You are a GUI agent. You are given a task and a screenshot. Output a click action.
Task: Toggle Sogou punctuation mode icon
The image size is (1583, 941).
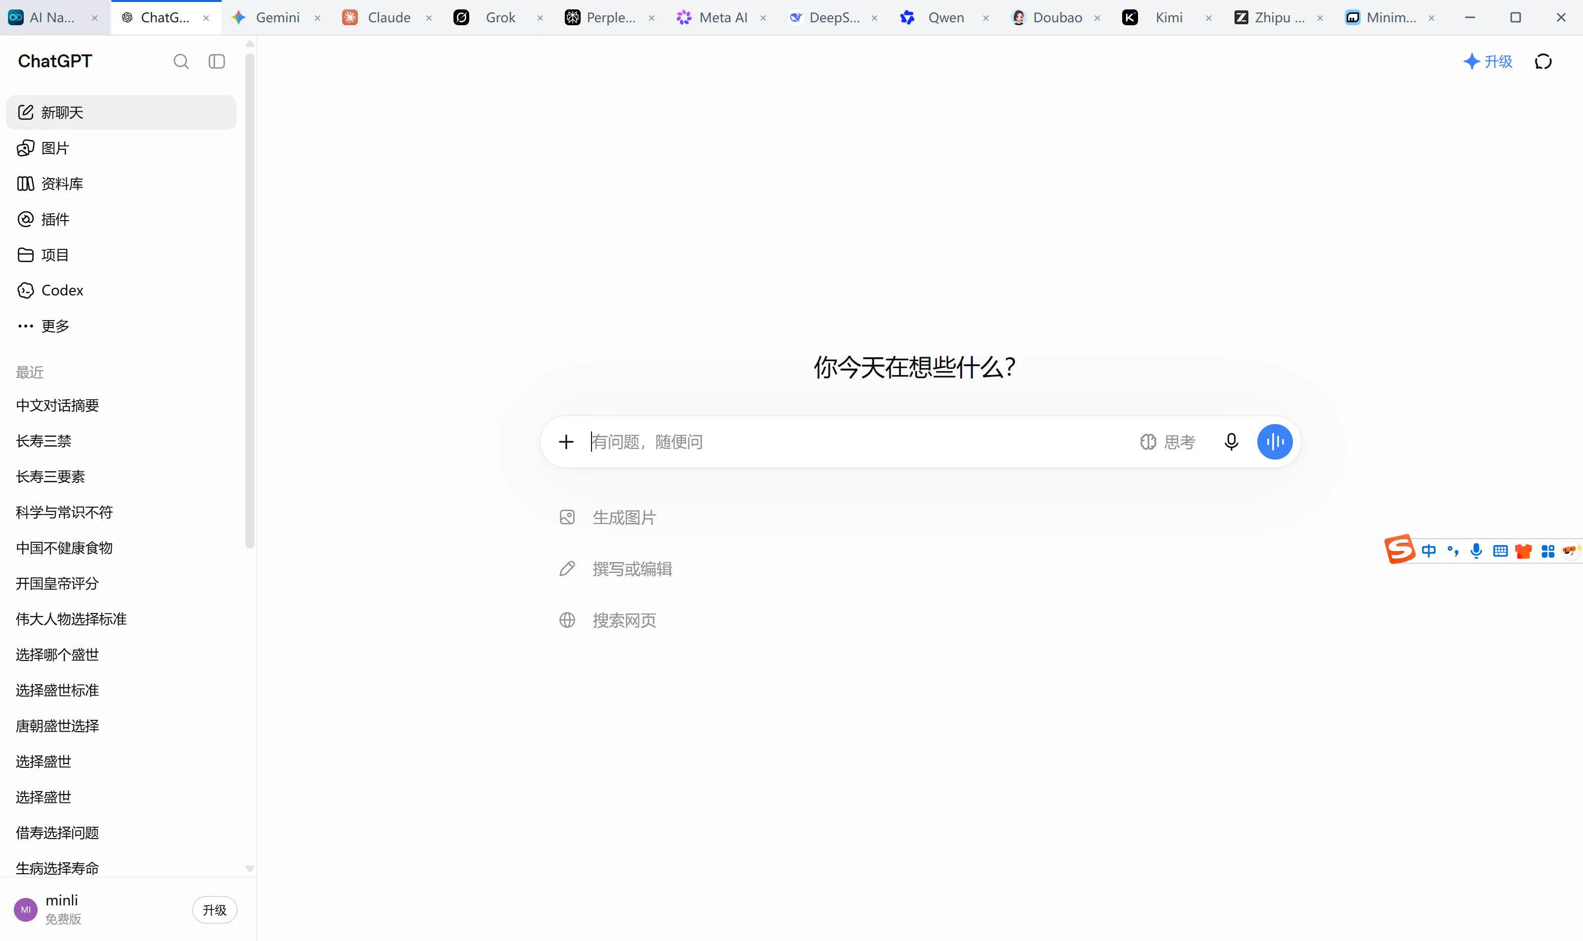tap(1452, 551)
